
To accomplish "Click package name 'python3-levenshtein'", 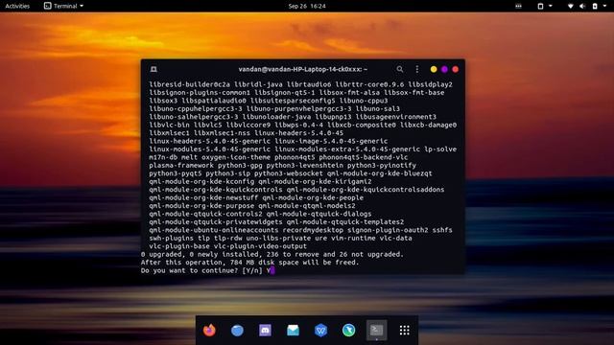I will [304, 166].
